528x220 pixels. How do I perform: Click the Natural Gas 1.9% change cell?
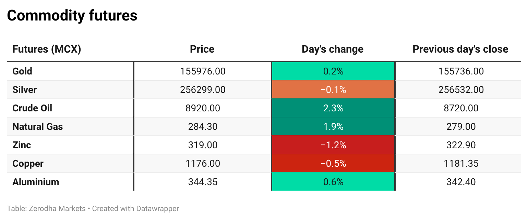(333, 127)
